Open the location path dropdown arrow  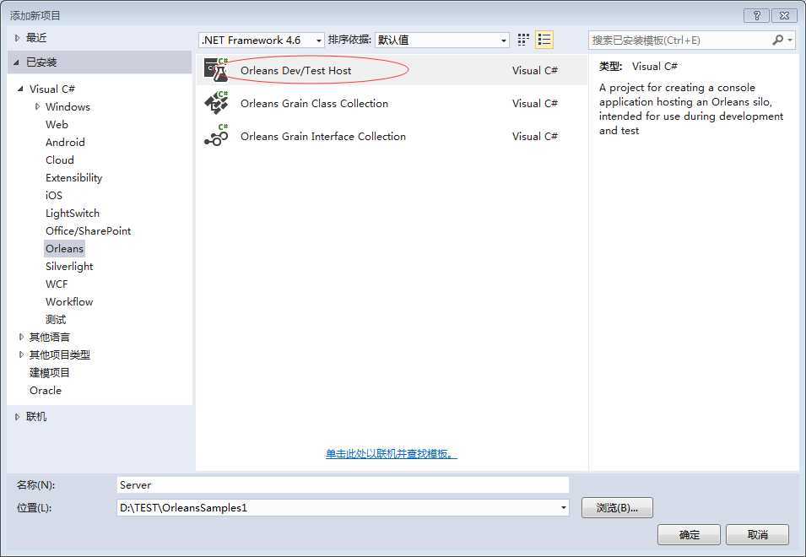(564, 508)
